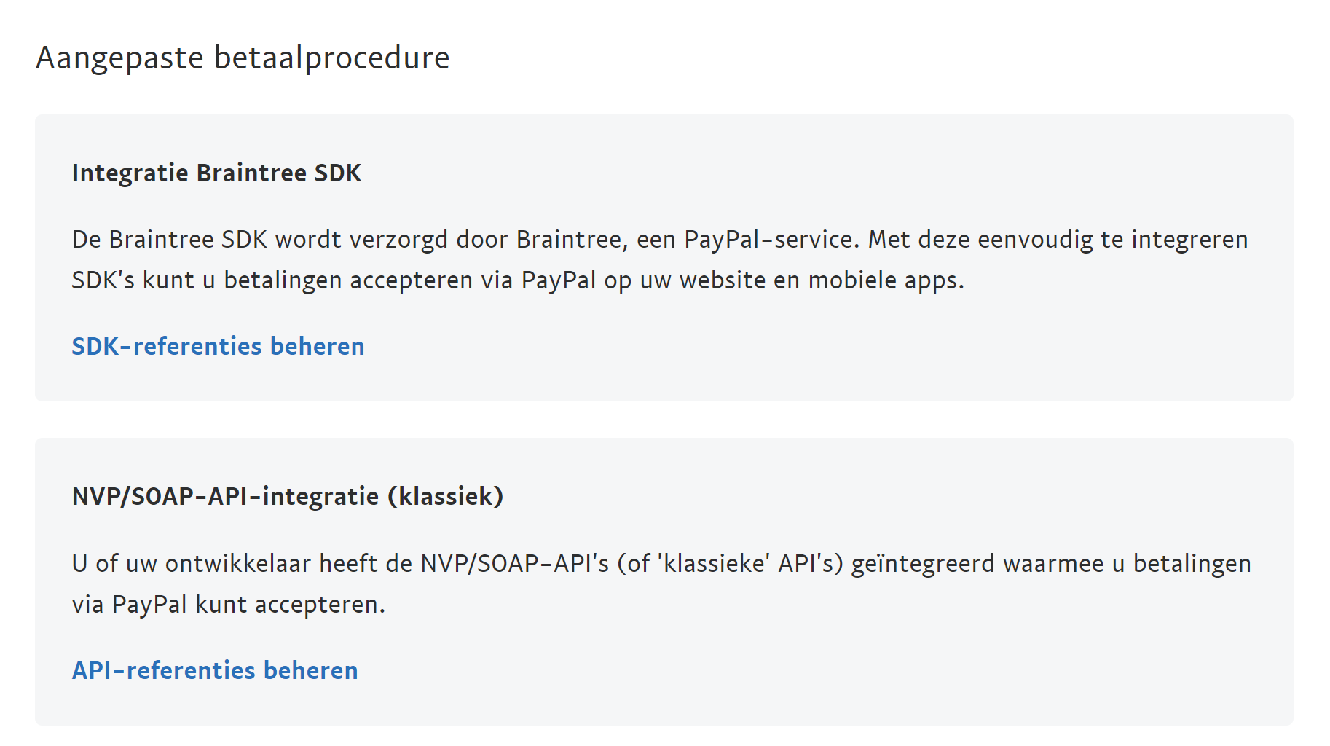Click the word (klassiek) in second card title
The height and width of the screenshot is (746, 1330).
(445, 497)
